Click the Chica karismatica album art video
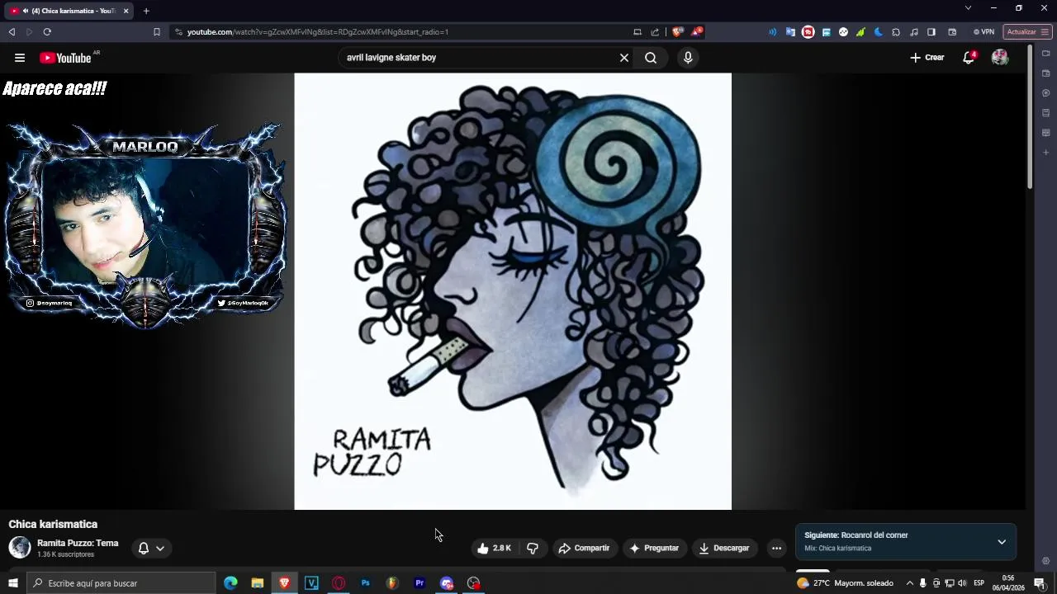 [x=513, y=291]
